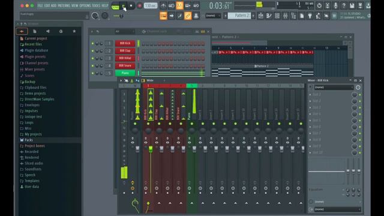Open the TOOLS menu

coord(96,5)
